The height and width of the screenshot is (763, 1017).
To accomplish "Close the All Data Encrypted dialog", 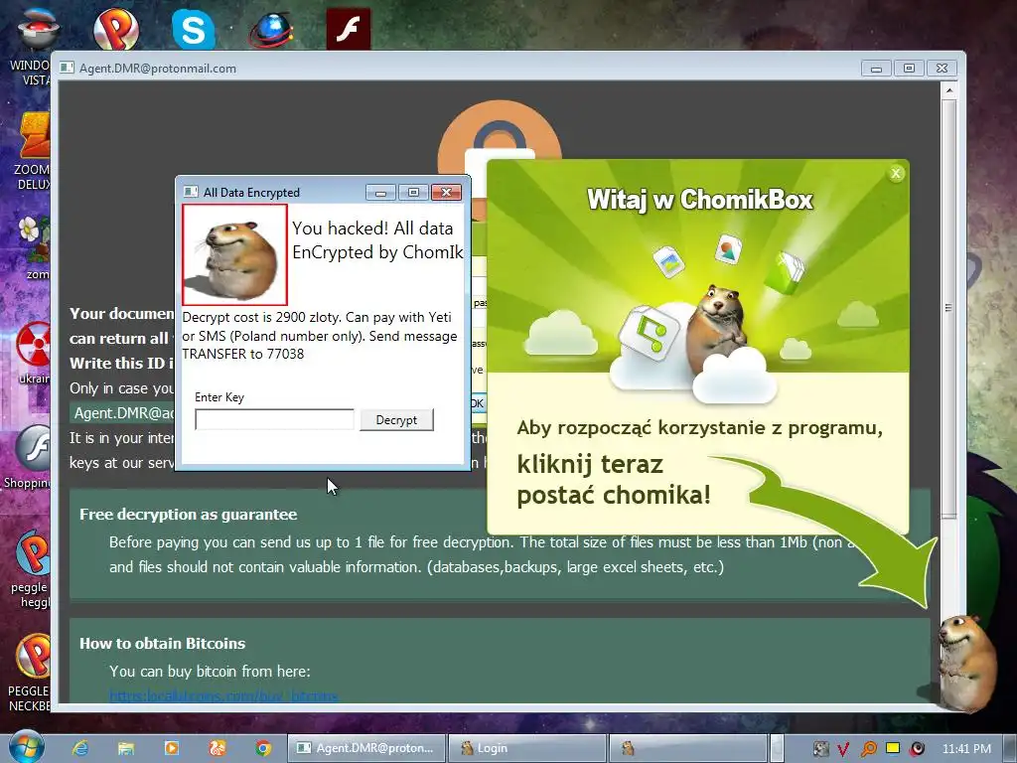I will (446, 192).
